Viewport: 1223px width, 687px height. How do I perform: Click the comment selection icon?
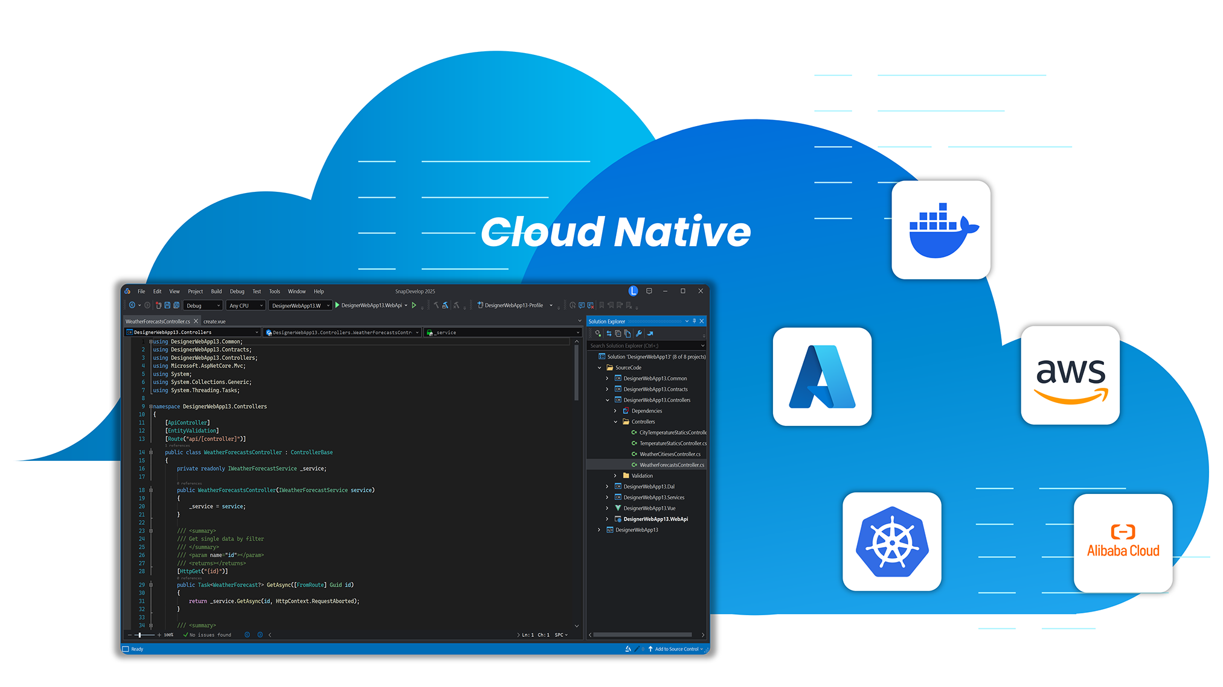click(582, 305)
